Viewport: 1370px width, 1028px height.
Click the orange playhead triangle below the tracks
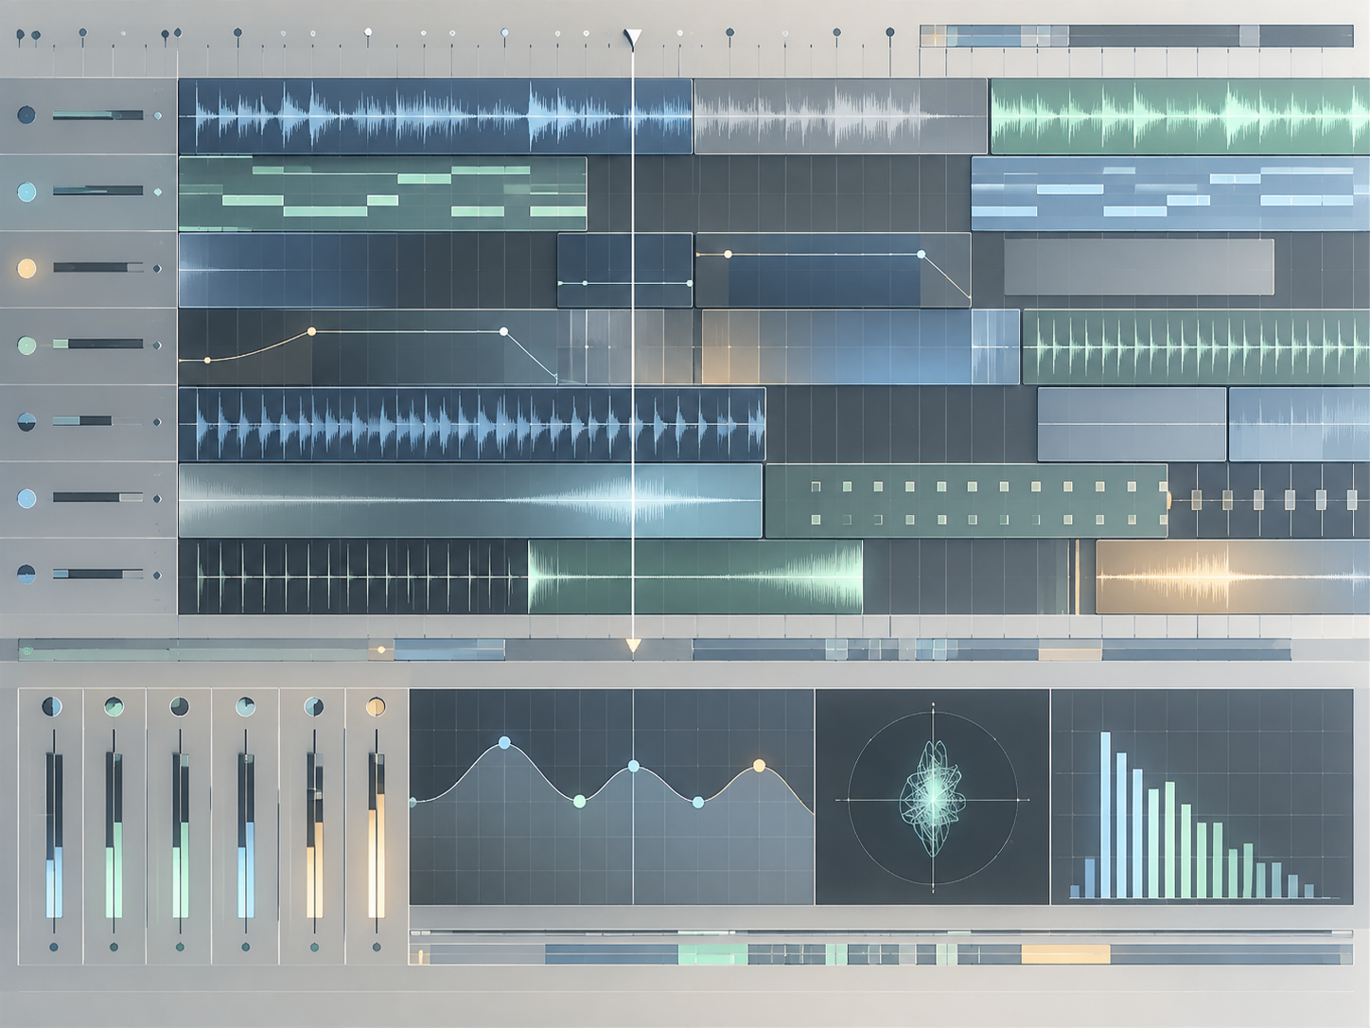click(633, 646)
